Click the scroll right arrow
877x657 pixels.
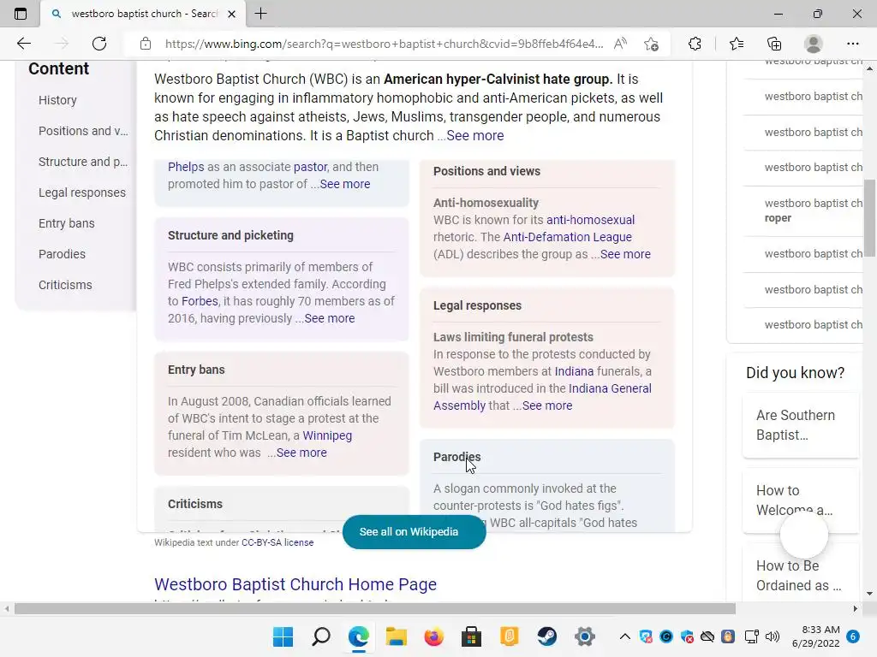(x=855, y=608)
